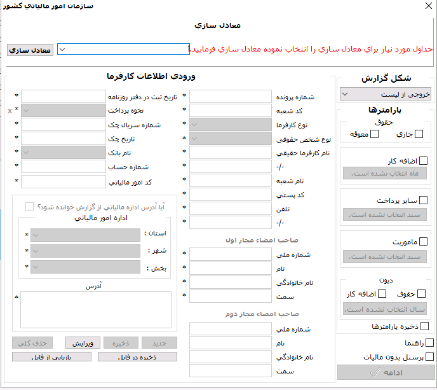
Task: Tick the اضافه کار checkbox under ديون
Action: [x=382, y=294]
